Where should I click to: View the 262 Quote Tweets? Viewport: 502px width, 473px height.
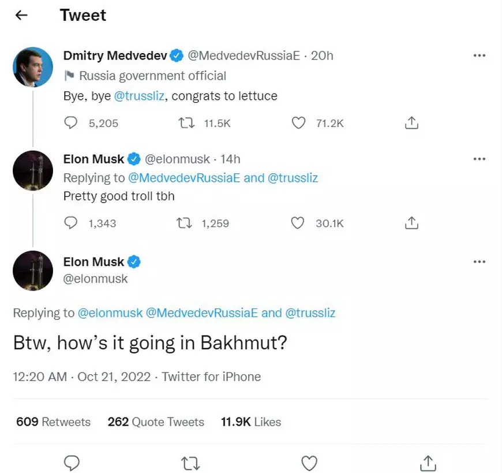point(155,422)
